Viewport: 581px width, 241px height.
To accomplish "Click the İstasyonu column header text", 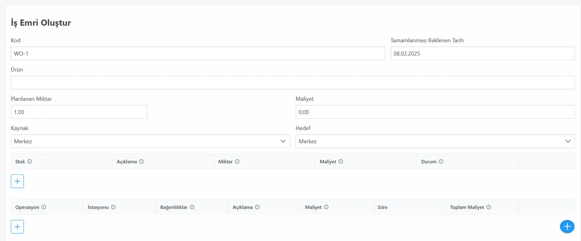I will [x=98, y=207].
